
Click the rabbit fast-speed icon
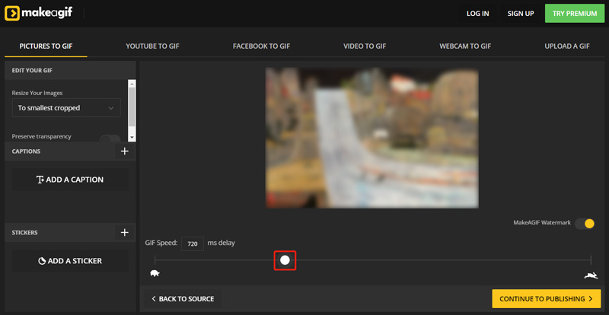pyautogui.click(x=590, y=275)
